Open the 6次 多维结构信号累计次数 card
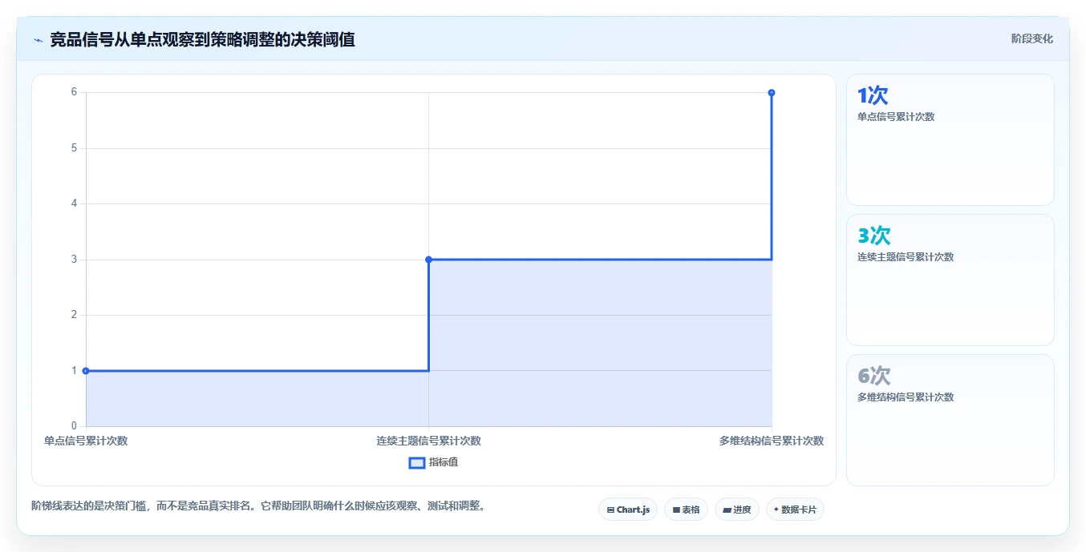This screenshot has width=1086, height=552. [x=950, y=420]
